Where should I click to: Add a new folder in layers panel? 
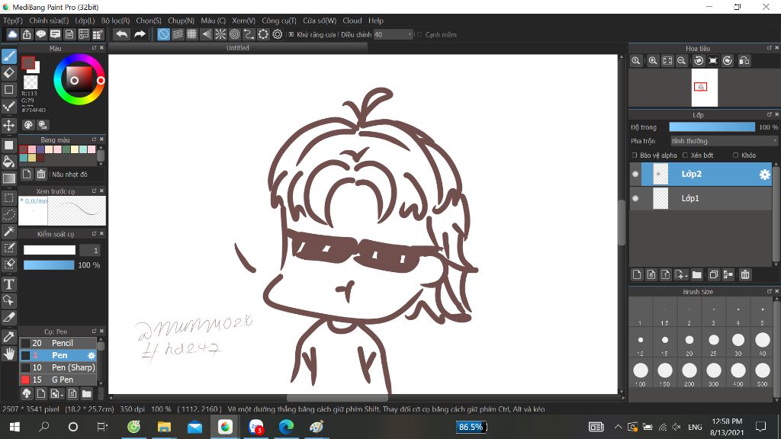pyautogui.click(x=697, y=274)
